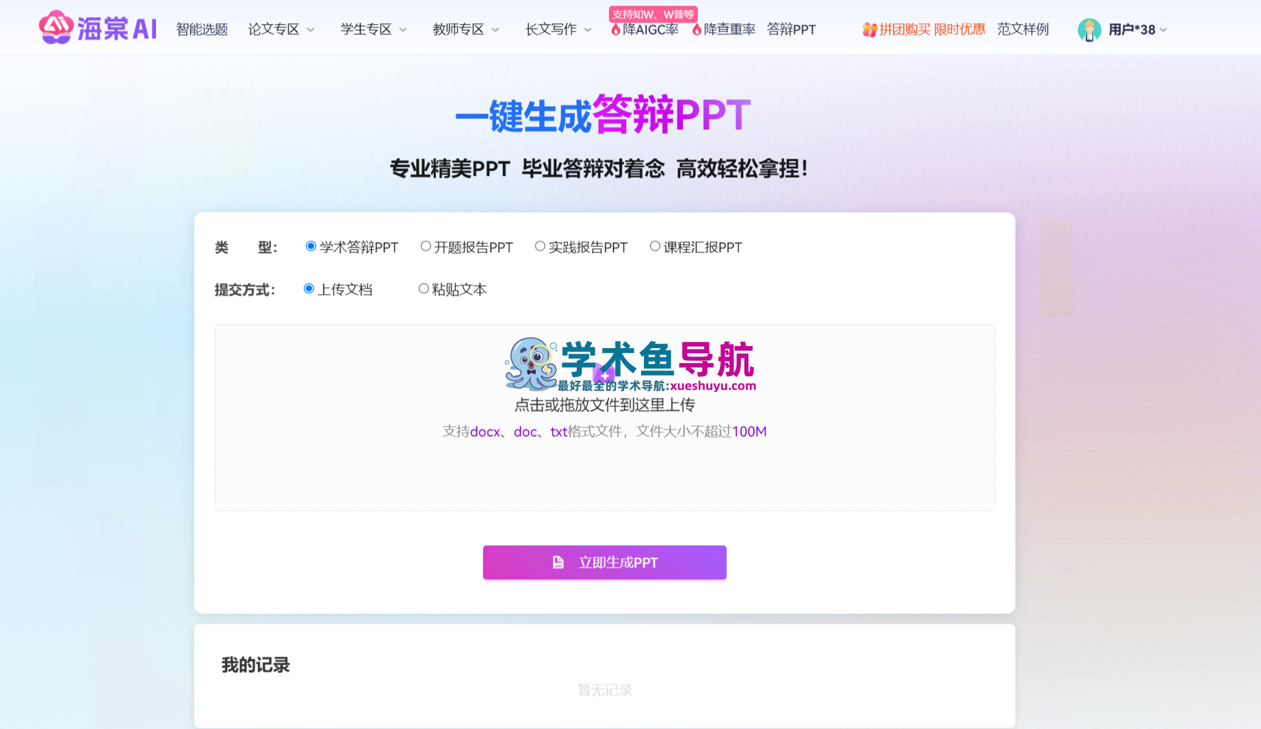Click the gift icon beside 拼团购买

[870, 29]
